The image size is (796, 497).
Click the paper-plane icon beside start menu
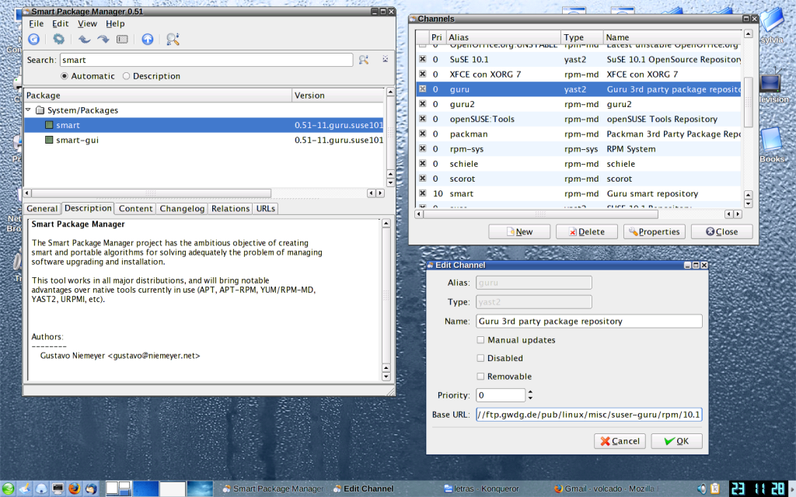click(24, 489)
